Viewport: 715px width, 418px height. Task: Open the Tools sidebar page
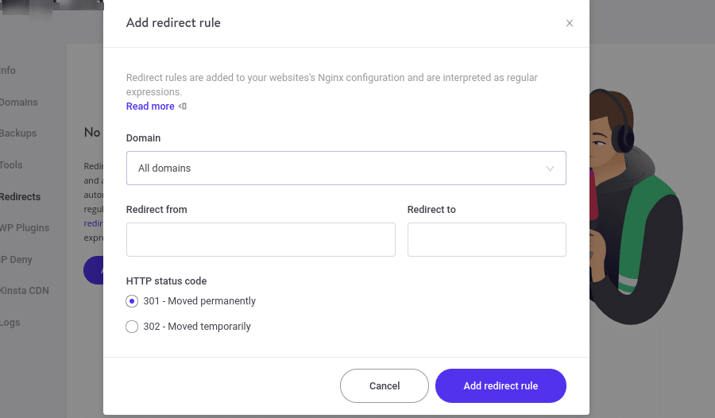pos(12,165)
